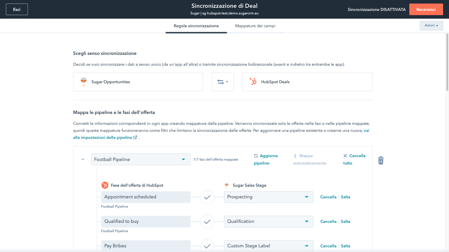
Task: Click Salta link for Qualification row
Action: (345, 222)
